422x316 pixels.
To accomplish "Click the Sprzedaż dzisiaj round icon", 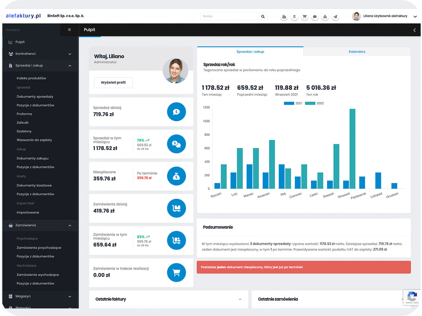I will click(x=176, y=112).
